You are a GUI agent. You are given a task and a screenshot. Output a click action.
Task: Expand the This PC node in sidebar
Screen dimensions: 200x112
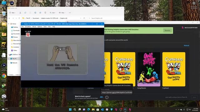point(9,59)
